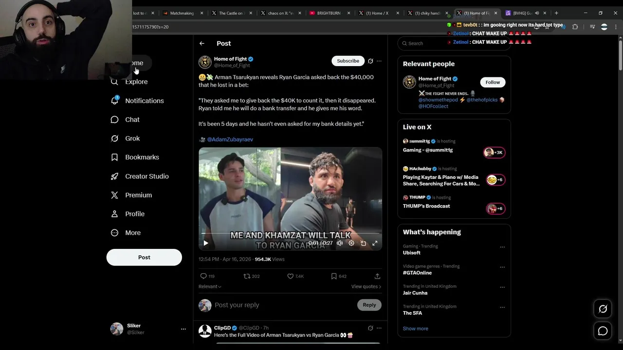Click the Search input field
623x350 pixels.
(x=454, y=43)
